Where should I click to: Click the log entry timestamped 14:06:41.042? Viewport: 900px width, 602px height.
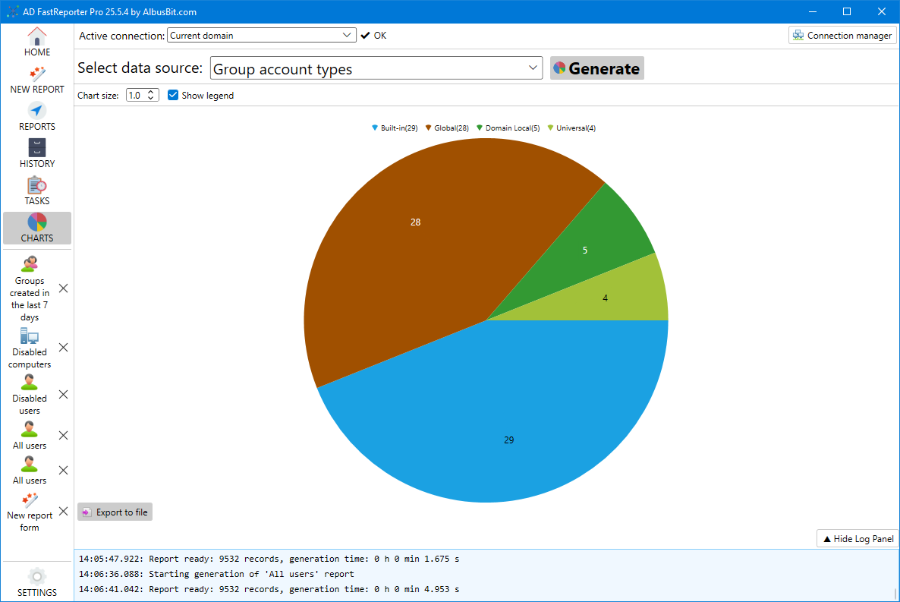click(x=269, y=589)
